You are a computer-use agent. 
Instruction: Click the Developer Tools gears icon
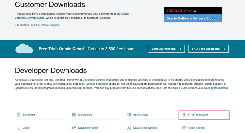tap(73, 128)
